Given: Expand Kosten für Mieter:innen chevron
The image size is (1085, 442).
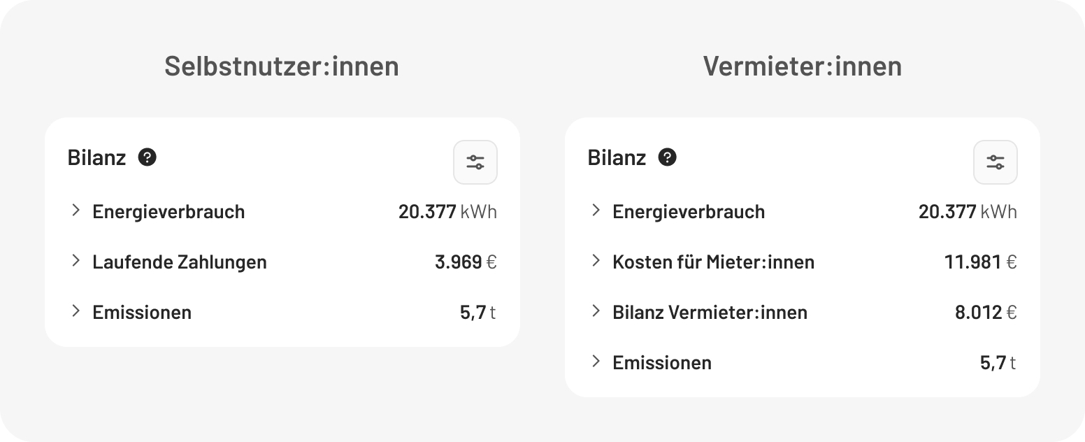Looking at the screenshot, I should click(x=596, y=261).
